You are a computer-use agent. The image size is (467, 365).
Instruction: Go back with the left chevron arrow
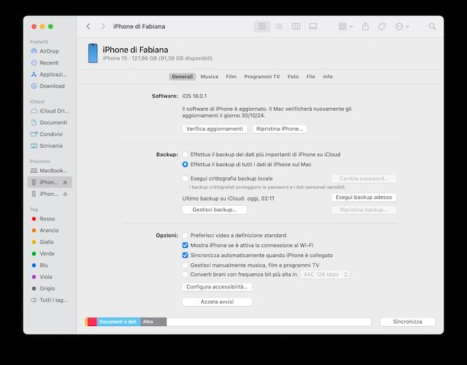[88, 27]
